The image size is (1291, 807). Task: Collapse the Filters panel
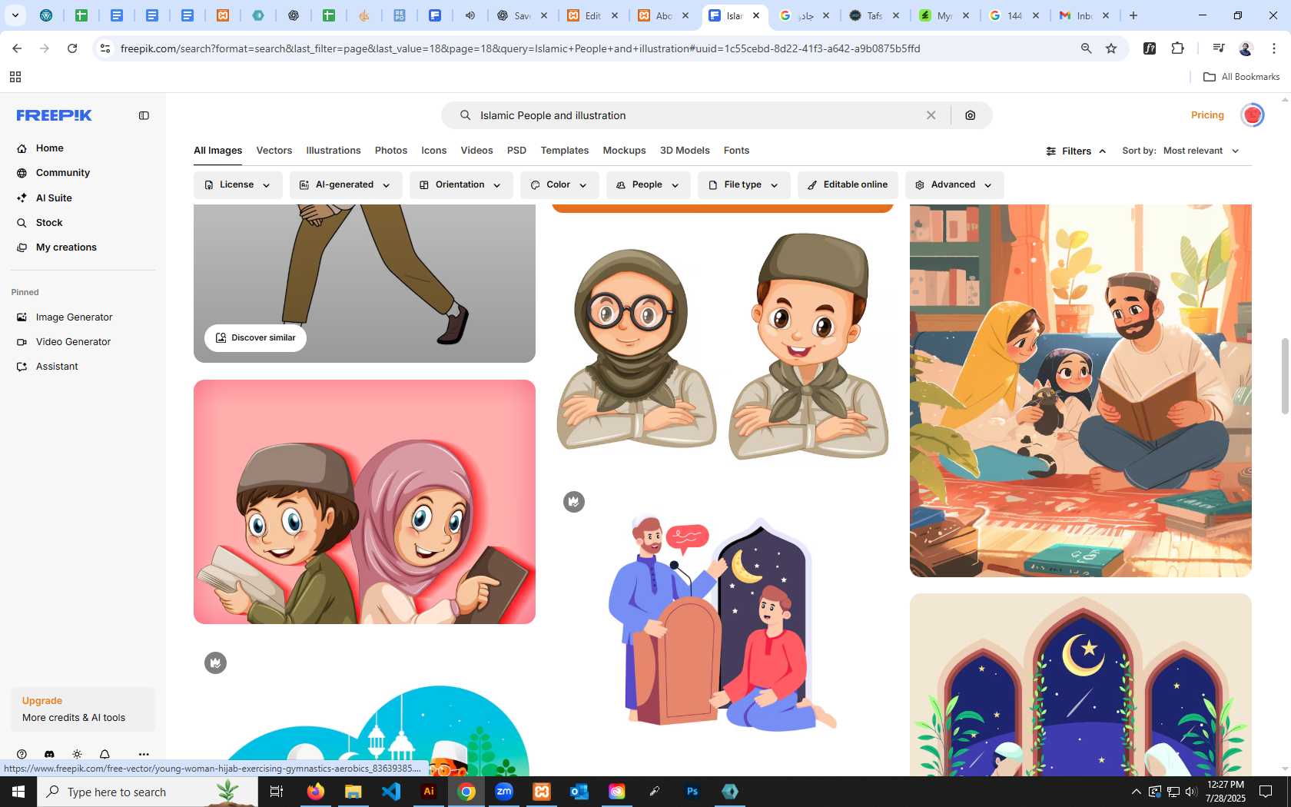(1076, 151)
